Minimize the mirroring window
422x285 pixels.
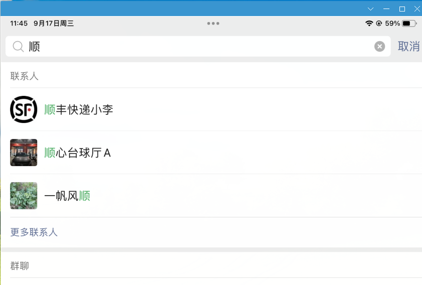point(386,9)
